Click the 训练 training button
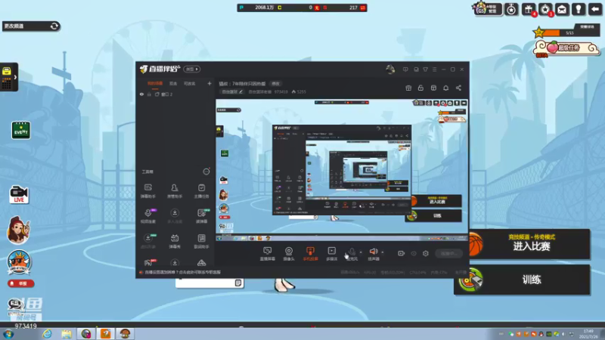The image size is (605, 340). tap(523, 280)
